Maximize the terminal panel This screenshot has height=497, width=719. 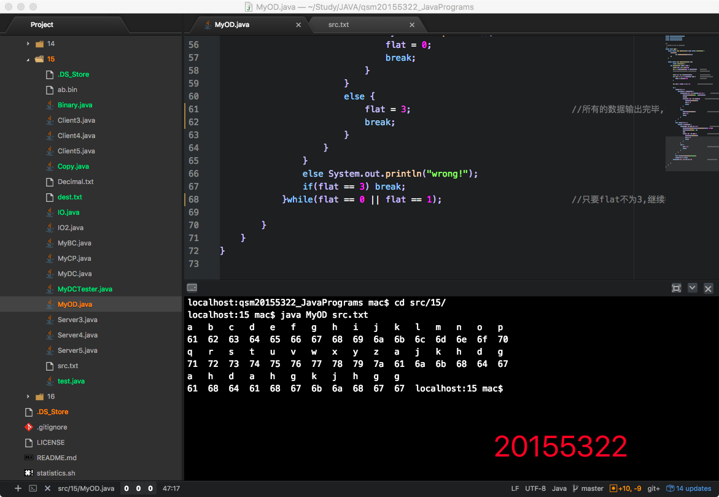677,288
